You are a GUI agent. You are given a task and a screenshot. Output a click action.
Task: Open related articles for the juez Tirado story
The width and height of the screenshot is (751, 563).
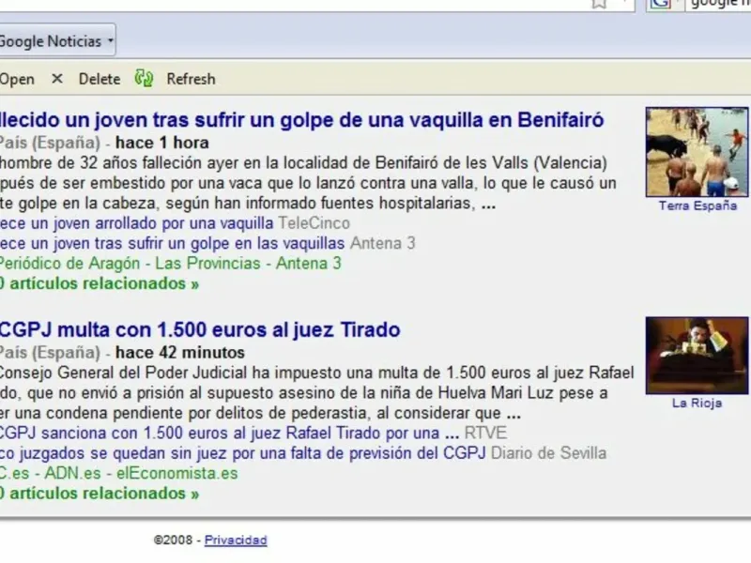[x=100, y=494]
